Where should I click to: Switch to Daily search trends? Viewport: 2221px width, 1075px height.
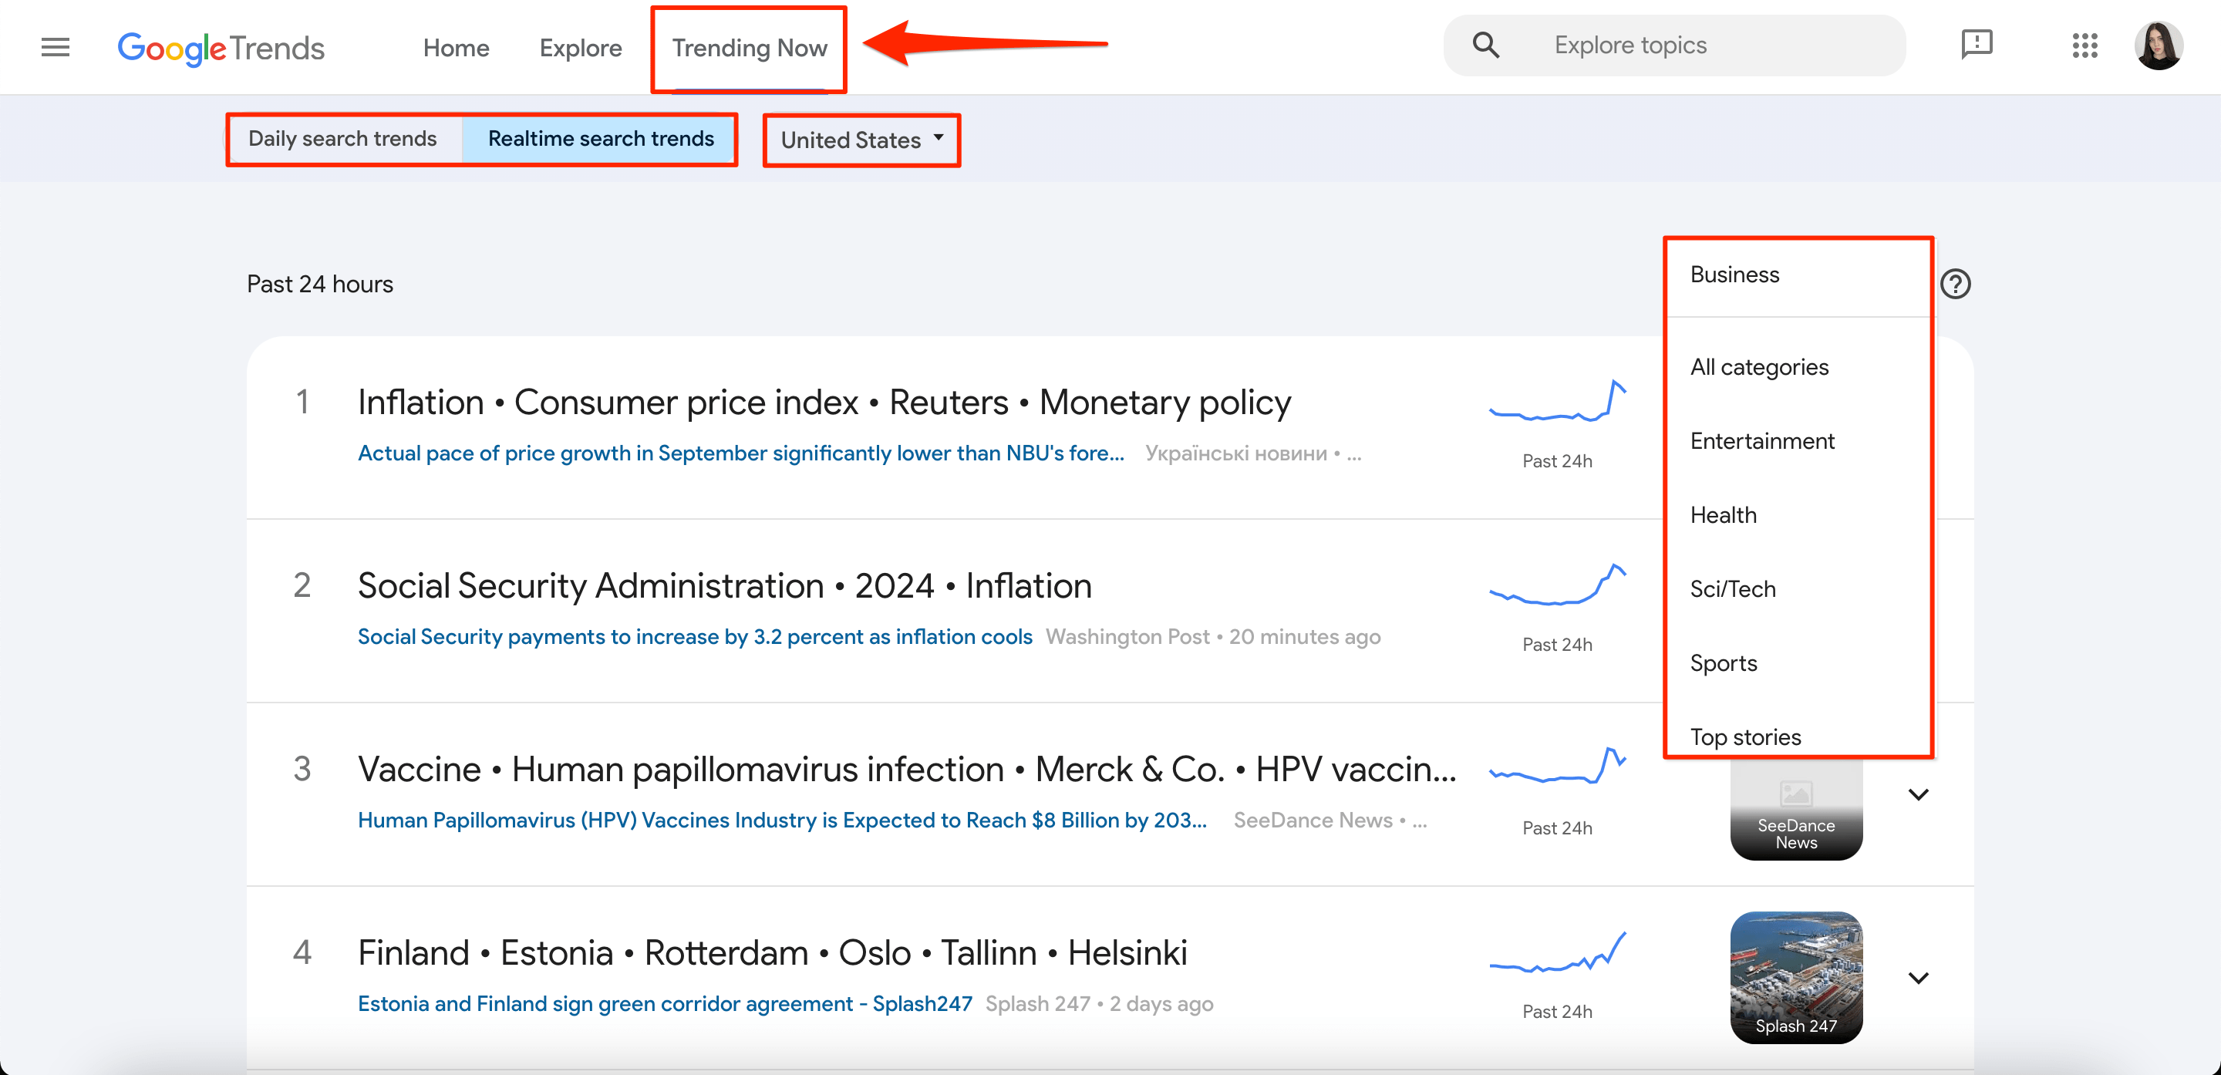342,139
